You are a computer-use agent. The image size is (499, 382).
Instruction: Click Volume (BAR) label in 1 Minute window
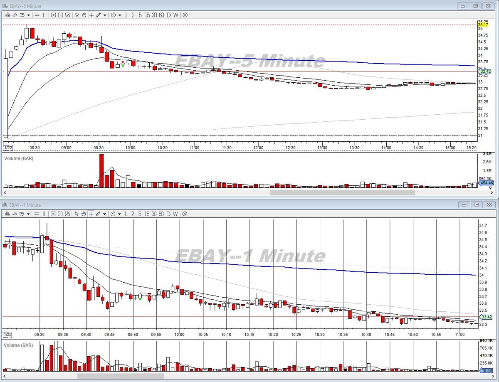(x=19, y=345)
